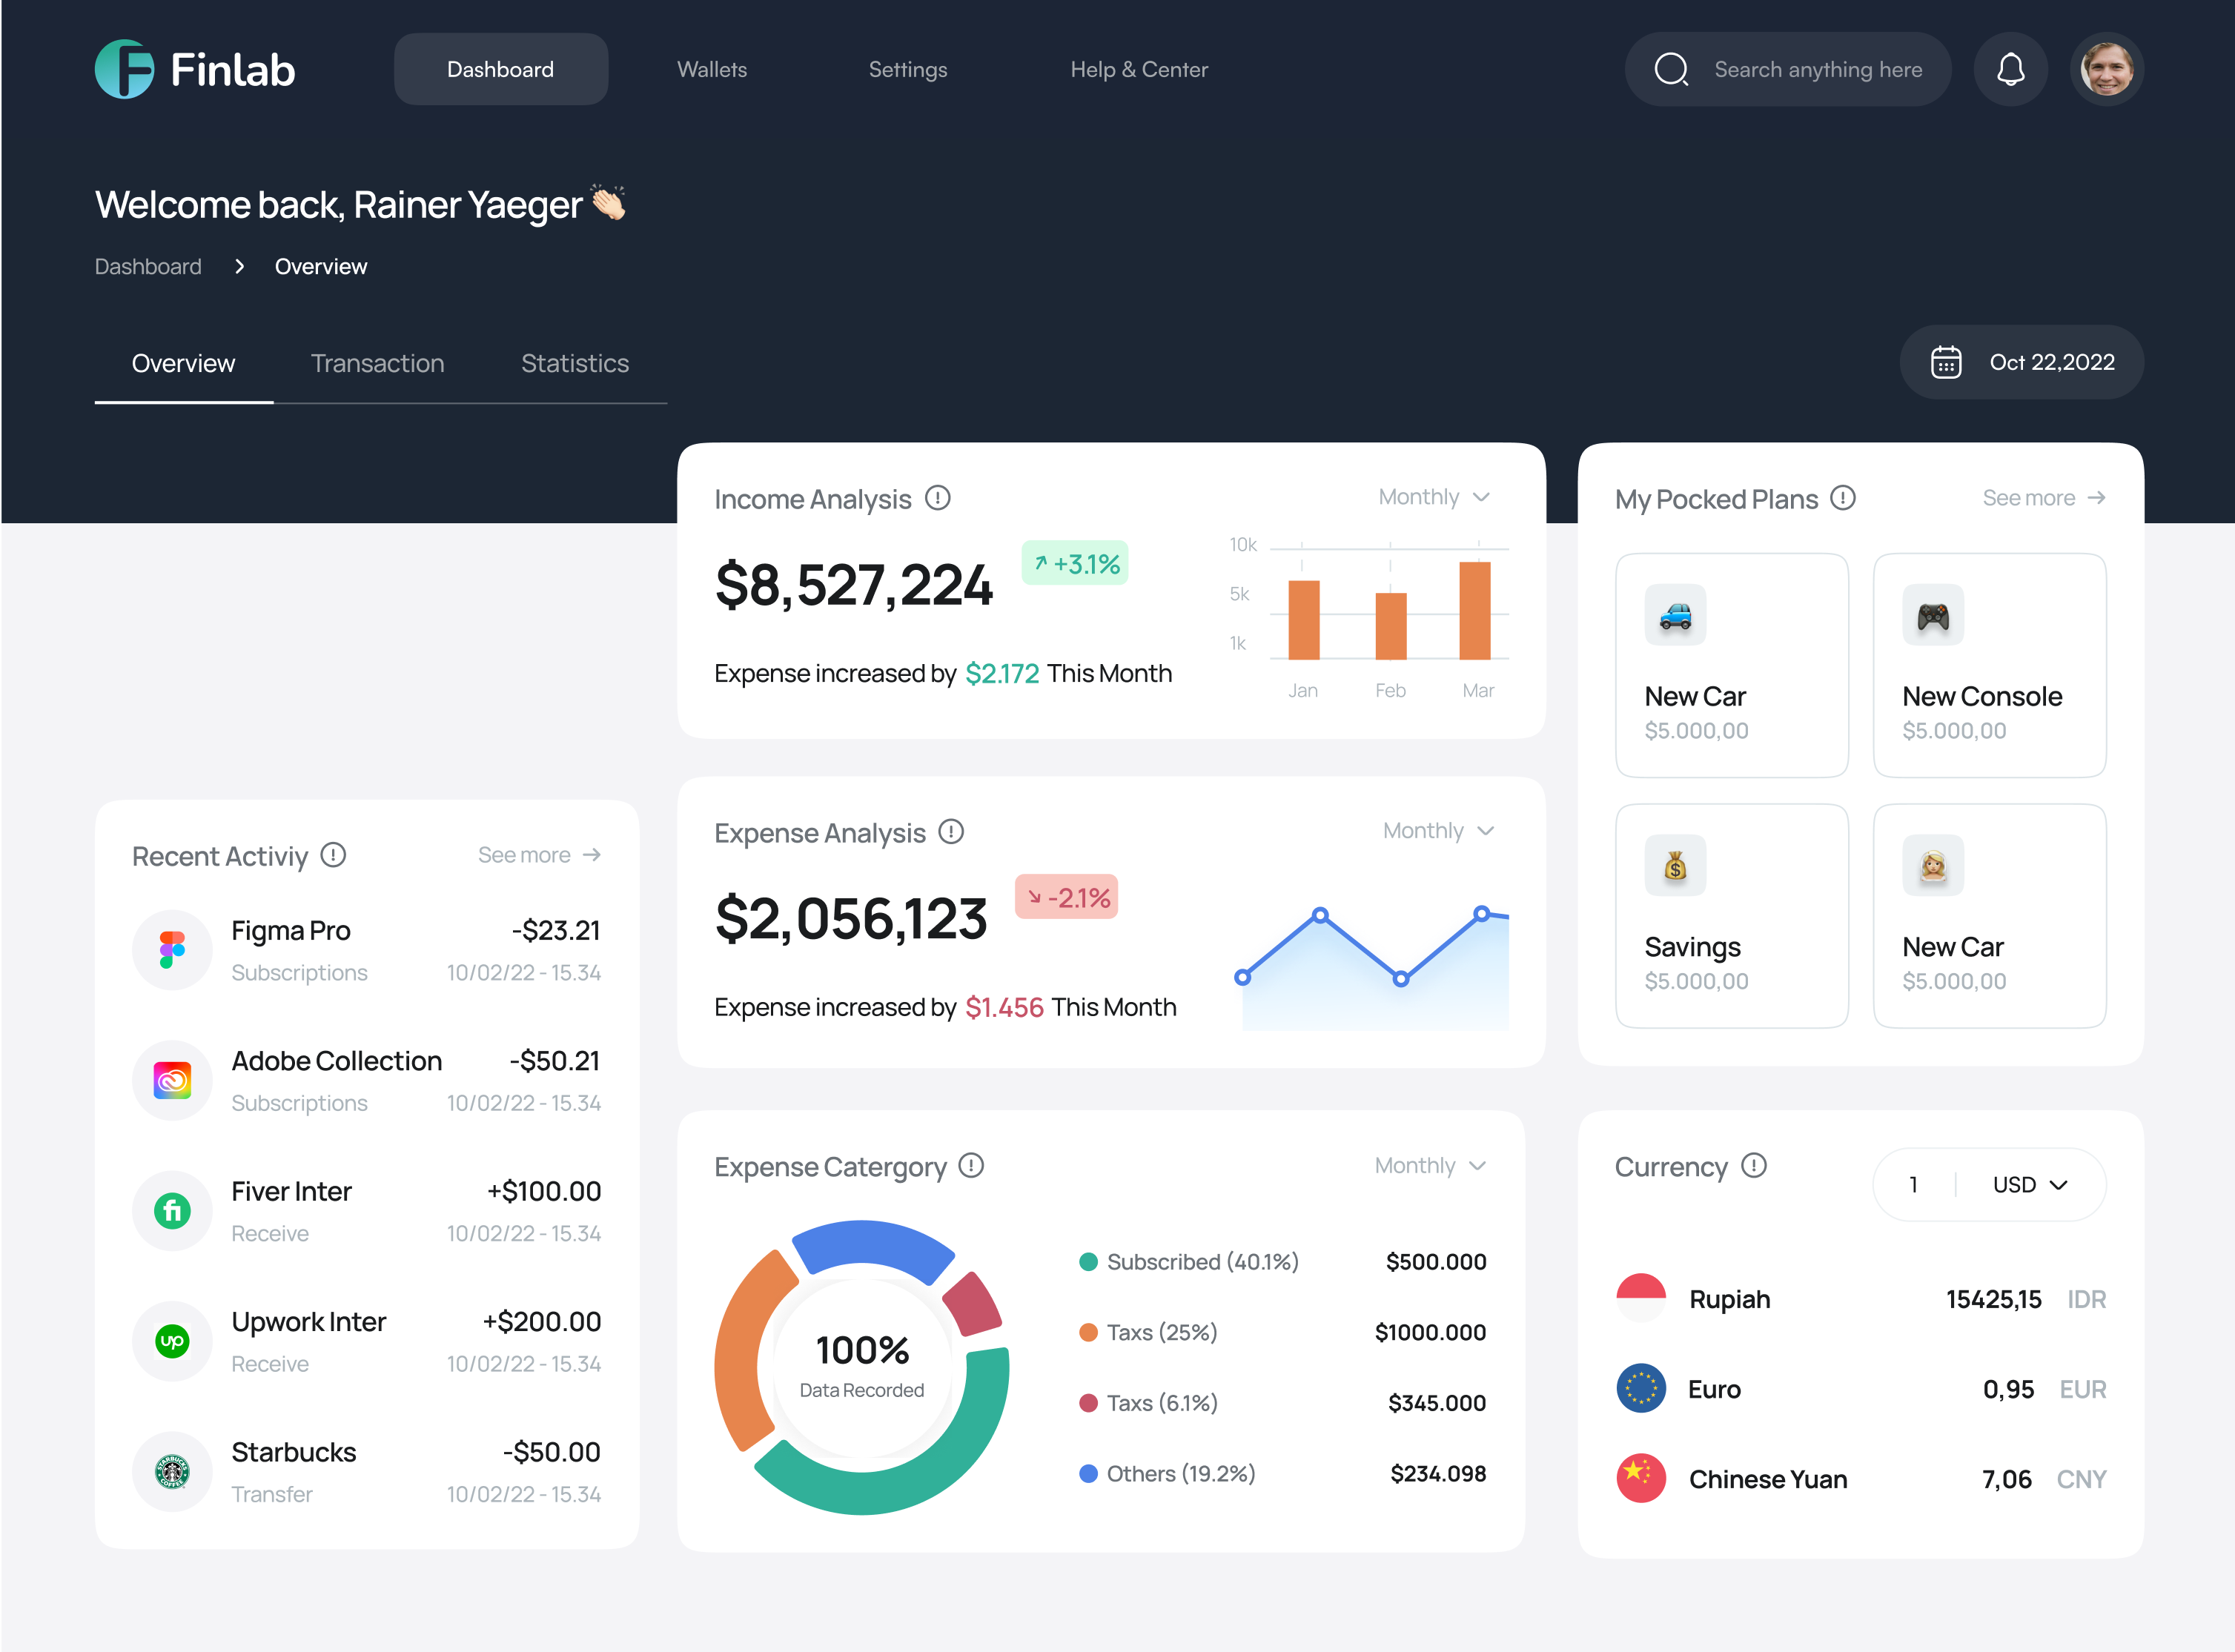Click the green Subscribed legend dot
Image resolution: width=2235 pixels, height=1652 pixels.
pyautogui.click(x=1088, y=1263)
